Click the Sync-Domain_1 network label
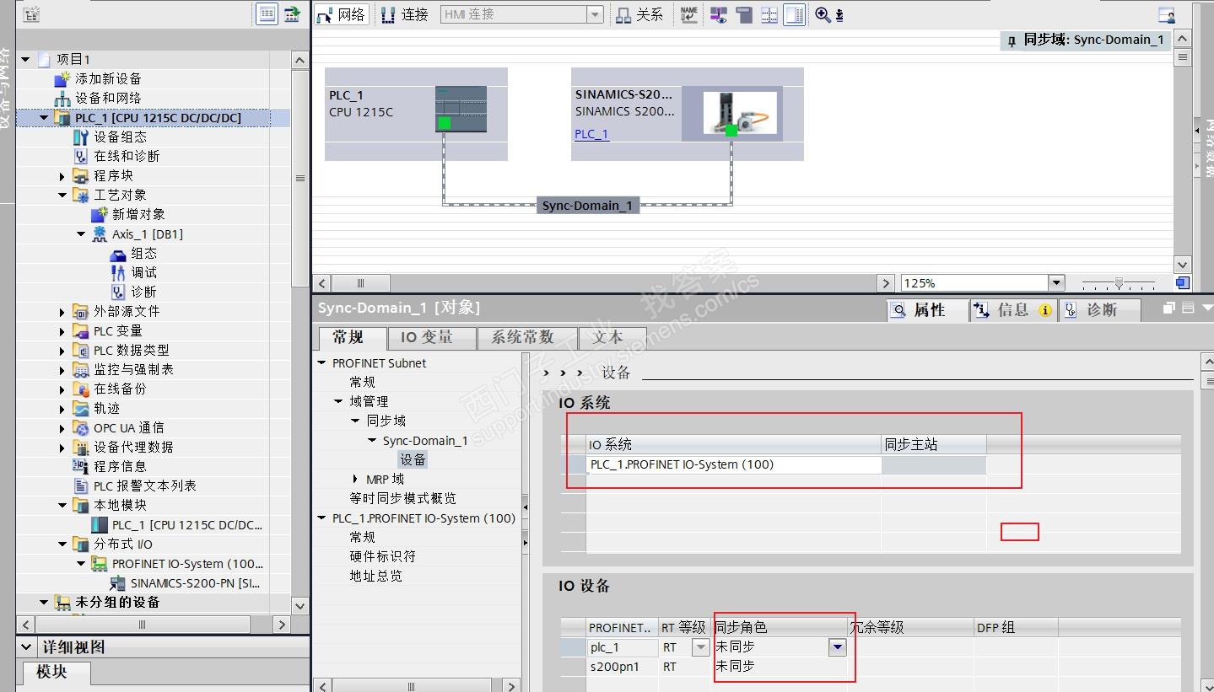Screen dimensions: 1214x692 (588, 205)
